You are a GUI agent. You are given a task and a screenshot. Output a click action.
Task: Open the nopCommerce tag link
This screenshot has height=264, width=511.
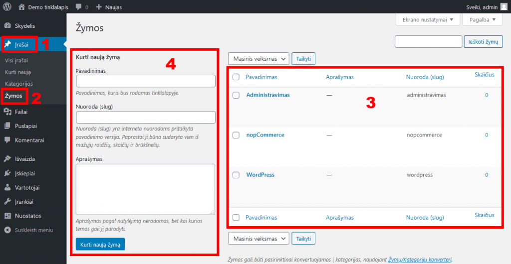pos(265,135)
